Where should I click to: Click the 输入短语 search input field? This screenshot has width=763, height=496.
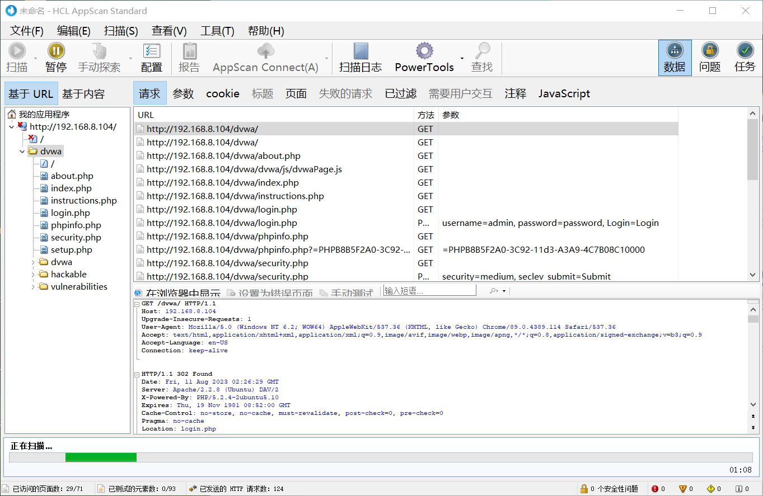click(429, 291)
